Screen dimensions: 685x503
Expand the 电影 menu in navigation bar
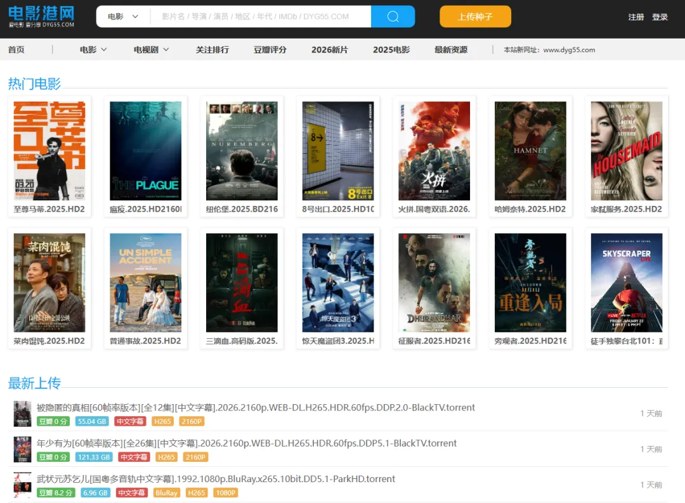point(93,50)
